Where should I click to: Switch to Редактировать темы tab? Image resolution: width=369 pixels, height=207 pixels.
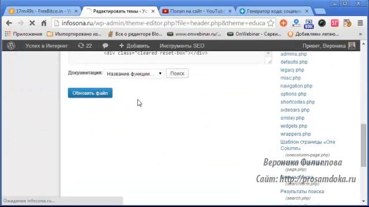[x=120, y=11]
